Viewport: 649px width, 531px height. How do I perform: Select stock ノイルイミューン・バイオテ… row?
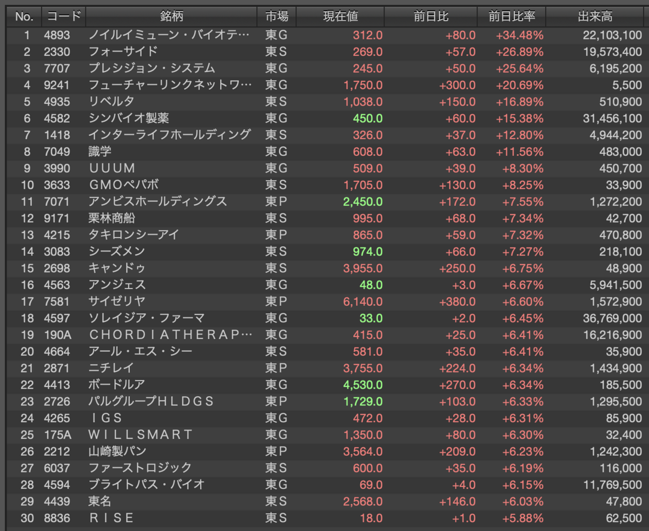tap(325, 35)
